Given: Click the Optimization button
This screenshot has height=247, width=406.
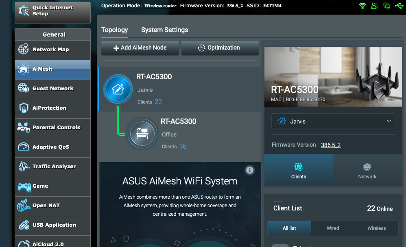Looking at the screenshot, I should coord(220,48).
